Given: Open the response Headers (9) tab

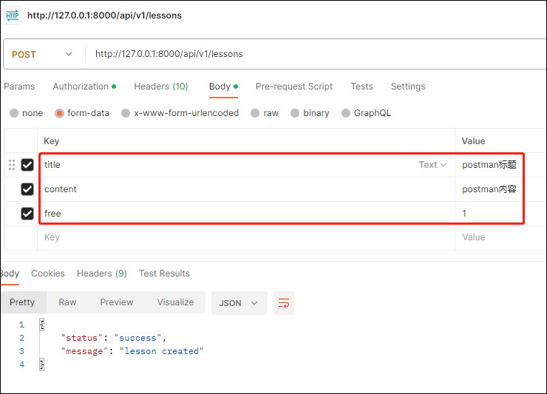Looking at the screenshot, I should tap(101, 274).
